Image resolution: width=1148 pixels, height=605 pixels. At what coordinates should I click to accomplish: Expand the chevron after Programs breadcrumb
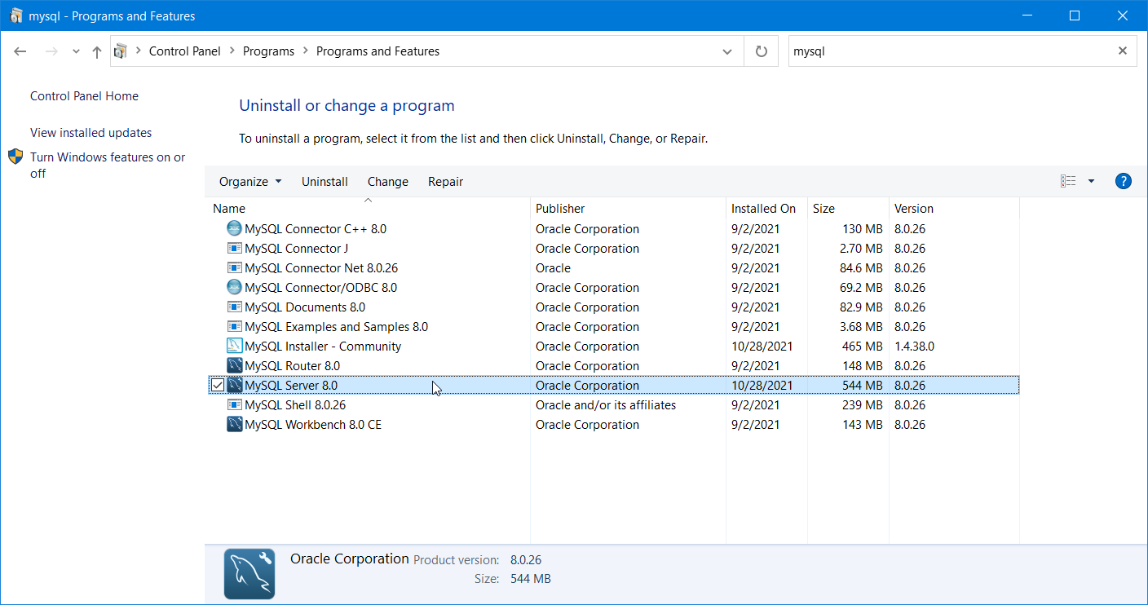point(306,51)
